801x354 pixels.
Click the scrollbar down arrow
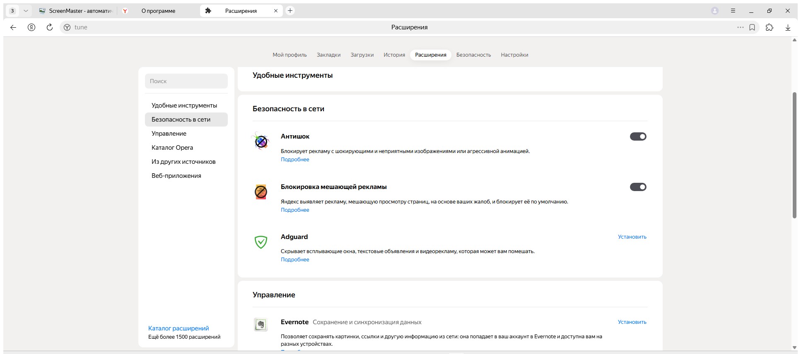[794, 347]
